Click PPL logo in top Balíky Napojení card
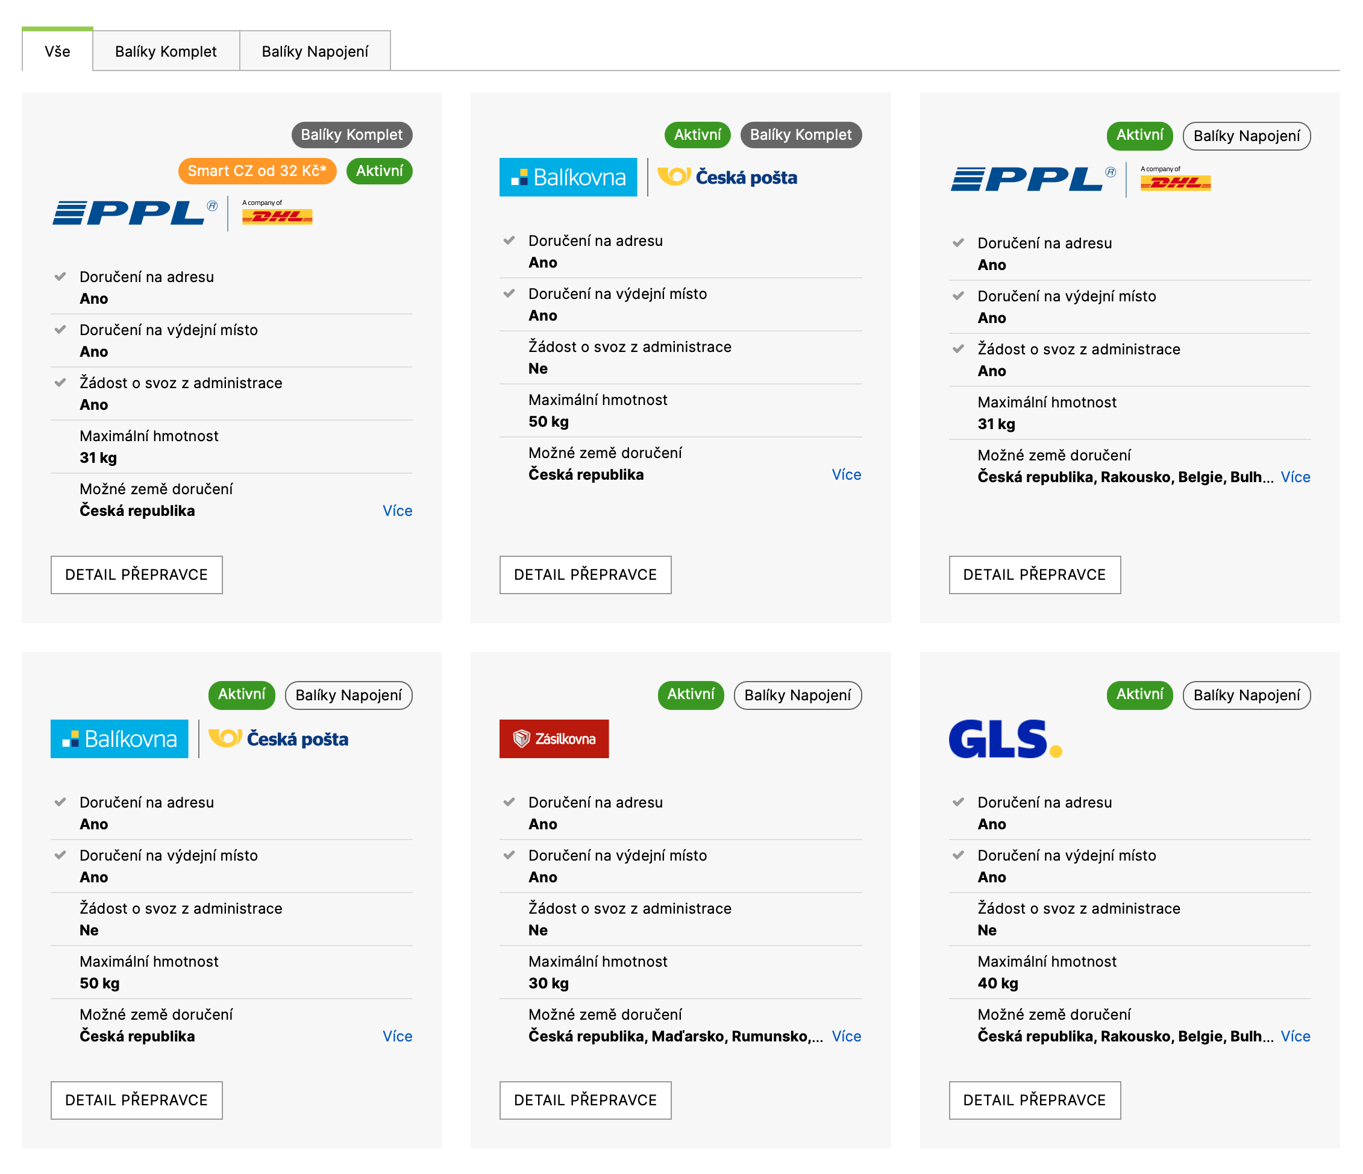The image size is (1363, 1174). click(x=1033, y=179)
